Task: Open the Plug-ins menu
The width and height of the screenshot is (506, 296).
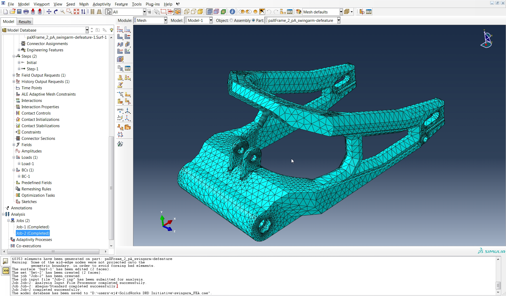Action: (153, 4)
